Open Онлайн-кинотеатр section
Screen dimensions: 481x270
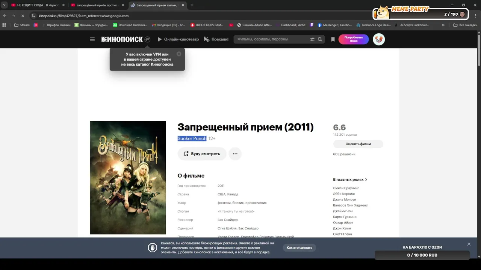point(178,39)
